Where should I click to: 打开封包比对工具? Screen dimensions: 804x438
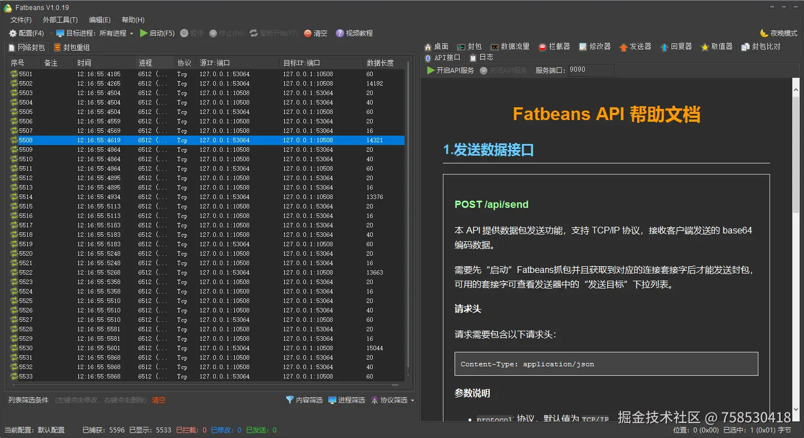click(x=761, y=46)
